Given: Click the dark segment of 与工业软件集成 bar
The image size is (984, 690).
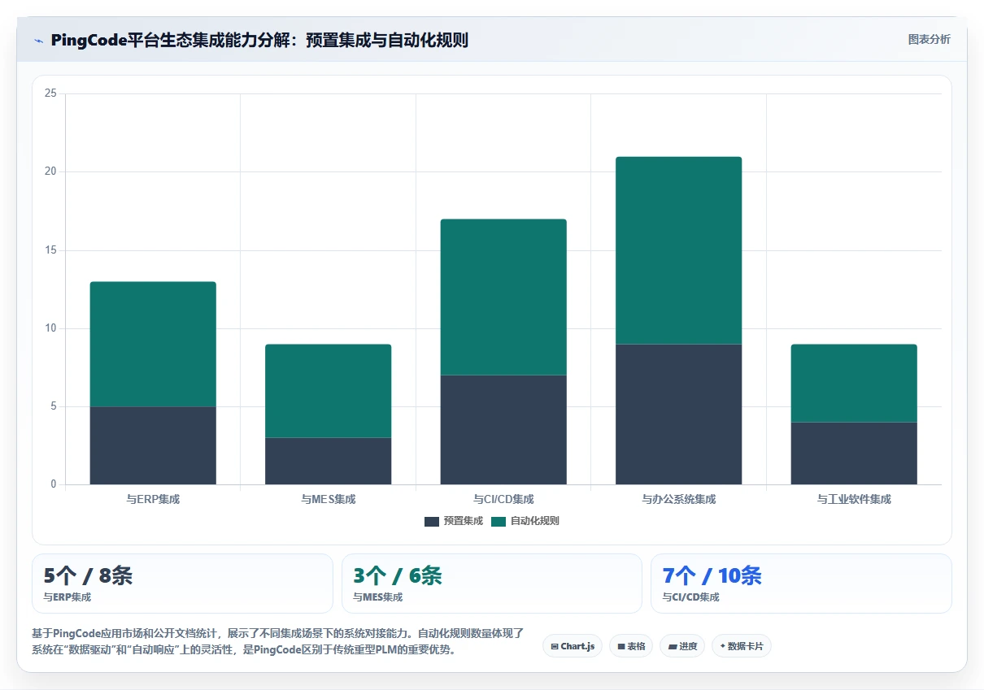Looking at the screenshot, I should pyautogui.click(x=854, y=453).
